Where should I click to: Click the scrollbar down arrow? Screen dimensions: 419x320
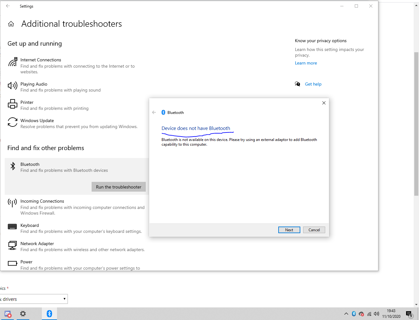click(416, 305)
